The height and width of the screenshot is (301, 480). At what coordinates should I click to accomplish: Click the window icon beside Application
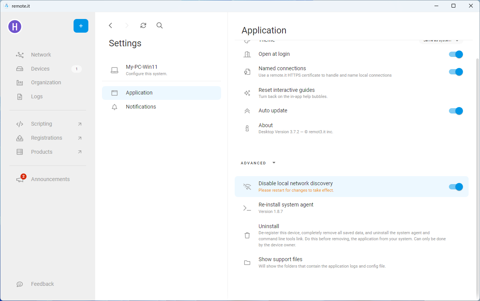pyautogui.click(x=115, y=93)
